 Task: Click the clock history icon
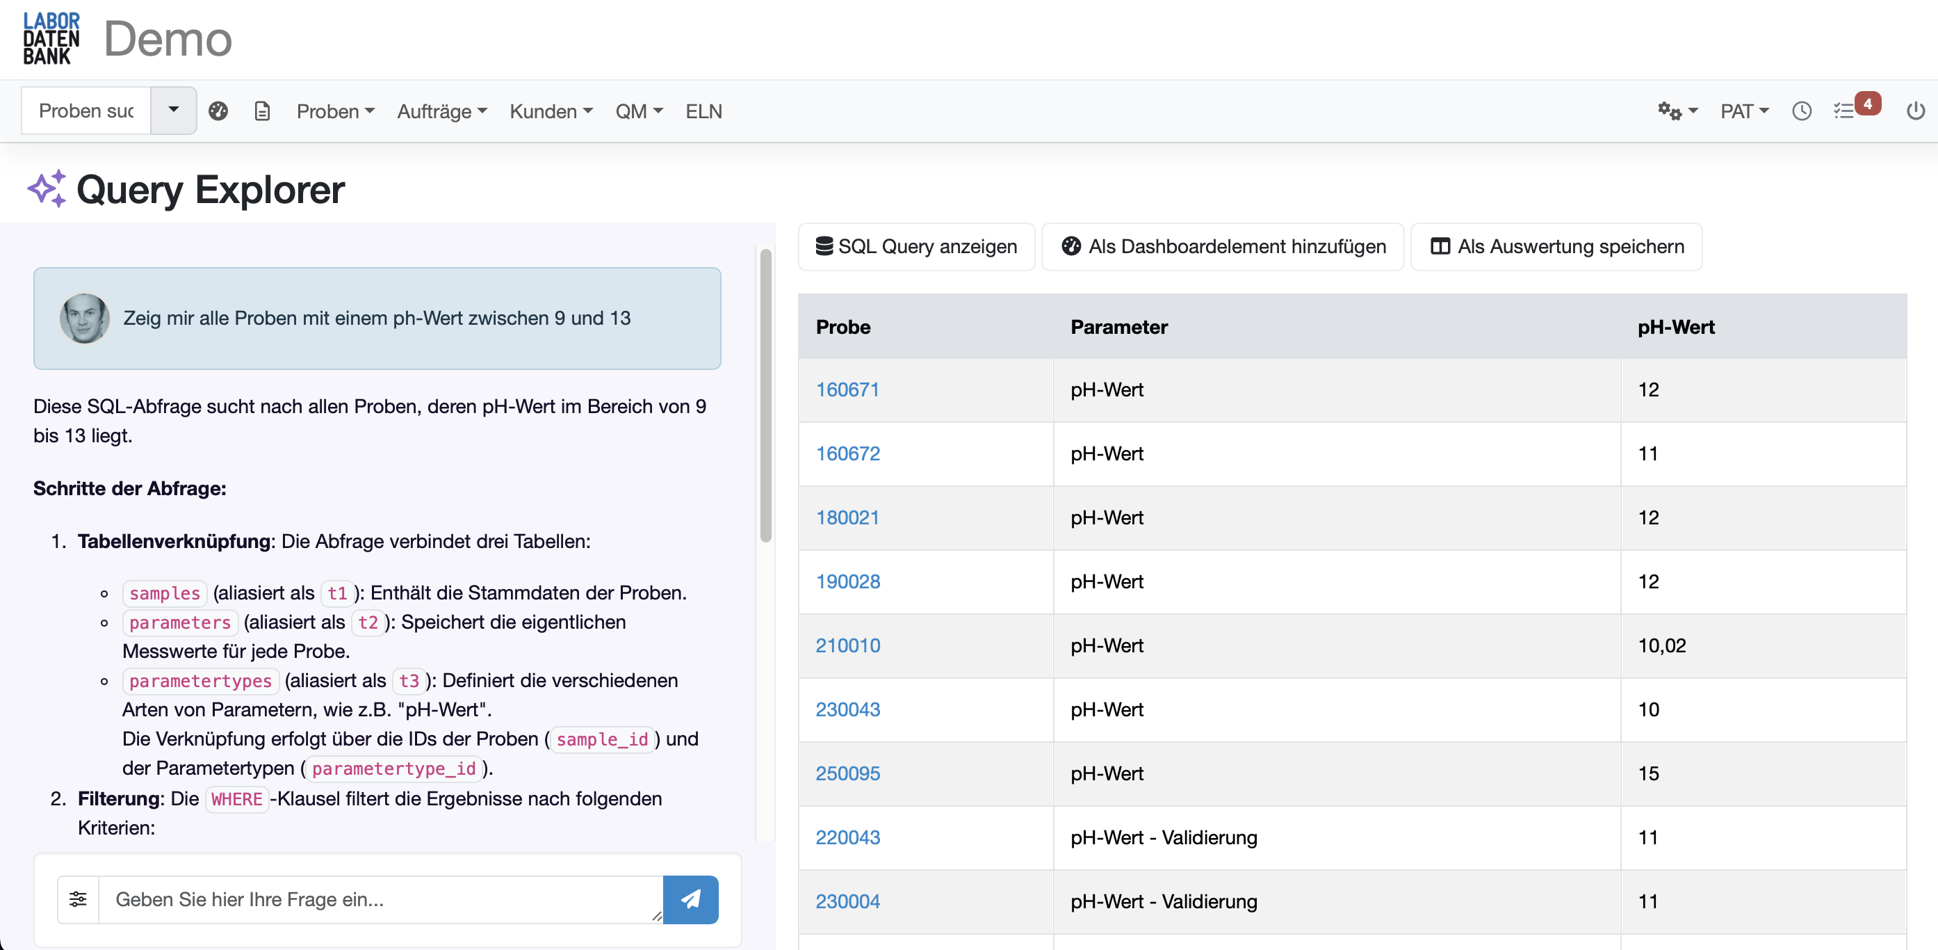click(x=1801, y=111)
